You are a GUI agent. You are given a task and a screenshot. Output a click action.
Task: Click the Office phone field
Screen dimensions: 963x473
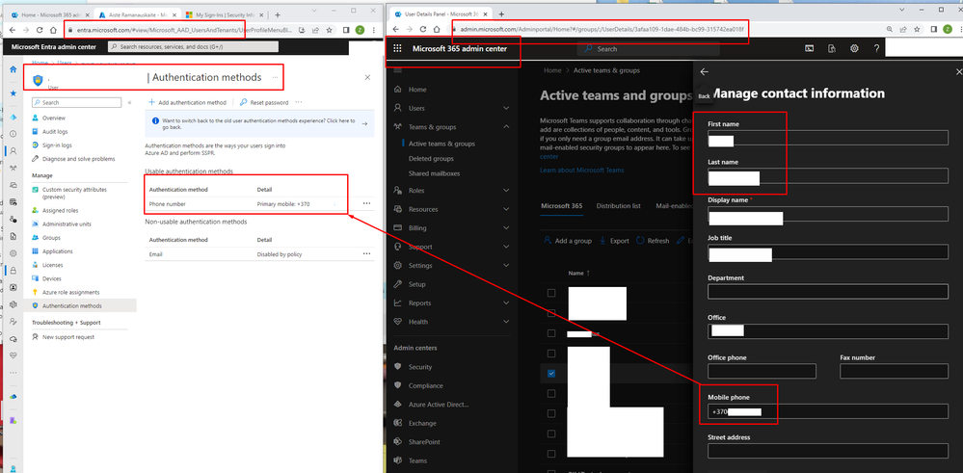click(762, 371)
